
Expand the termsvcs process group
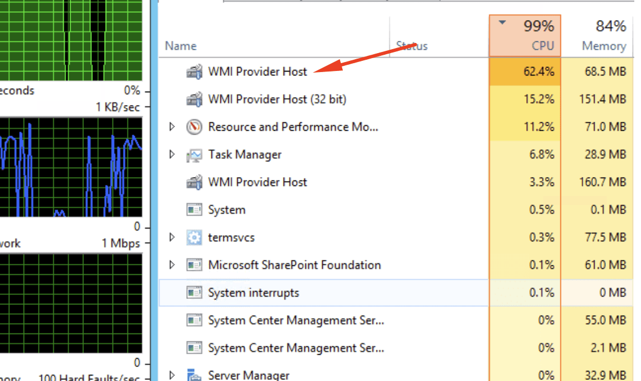(x=172, y=237)
